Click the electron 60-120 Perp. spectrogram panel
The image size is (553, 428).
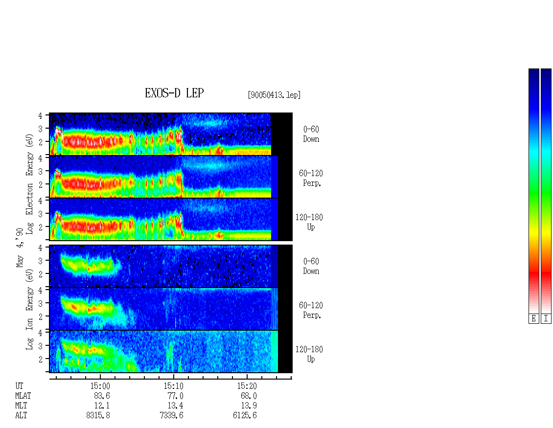click(171, 177)
